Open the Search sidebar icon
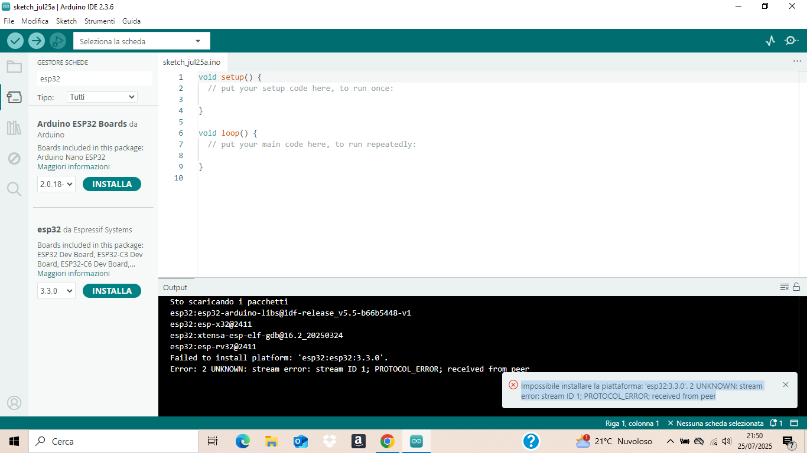Image resolution: width=807 pixels, height=453 pixels. 14,189
